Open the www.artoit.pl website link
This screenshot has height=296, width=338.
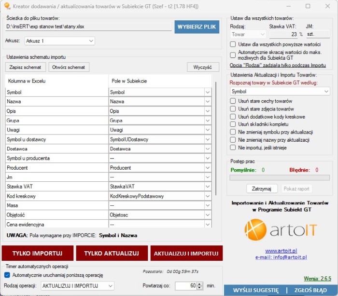[281, 251]
